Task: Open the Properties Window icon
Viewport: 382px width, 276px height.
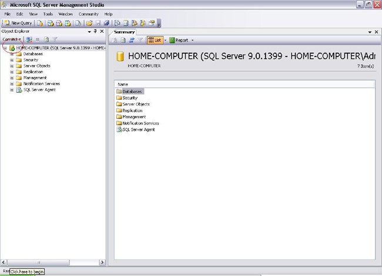Action: pyautogui.click(x=152, y=23)
